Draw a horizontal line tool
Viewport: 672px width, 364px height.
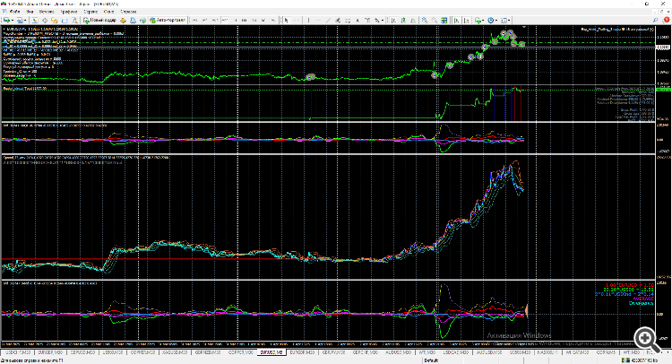coord(318,20)
